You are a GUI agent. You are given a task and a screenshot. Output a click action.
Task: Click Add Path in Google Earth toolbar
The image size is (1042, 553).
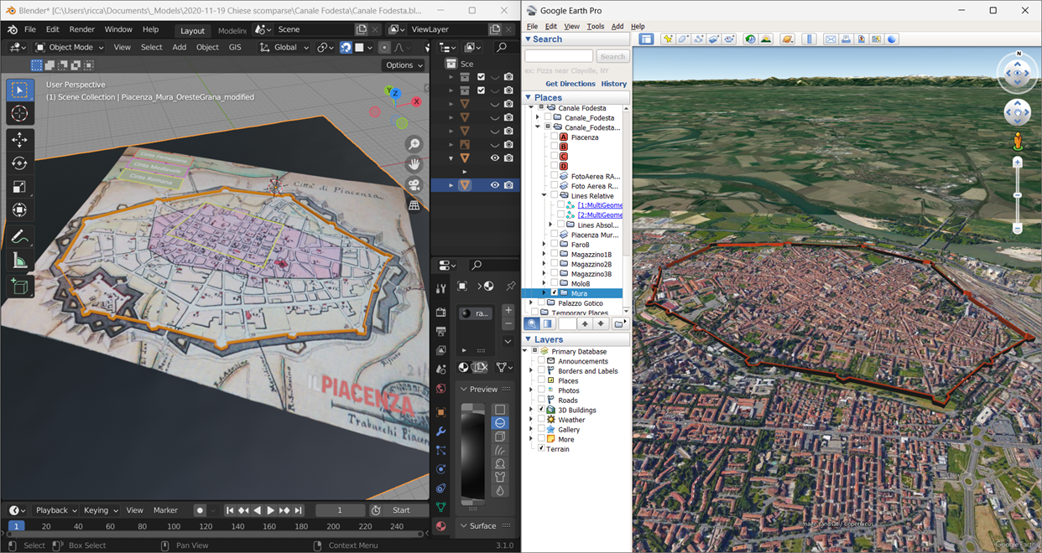(x=699, y=39)
